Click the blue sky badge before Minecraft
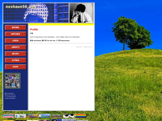The image size is (162, 121). [x=44, y=116]
